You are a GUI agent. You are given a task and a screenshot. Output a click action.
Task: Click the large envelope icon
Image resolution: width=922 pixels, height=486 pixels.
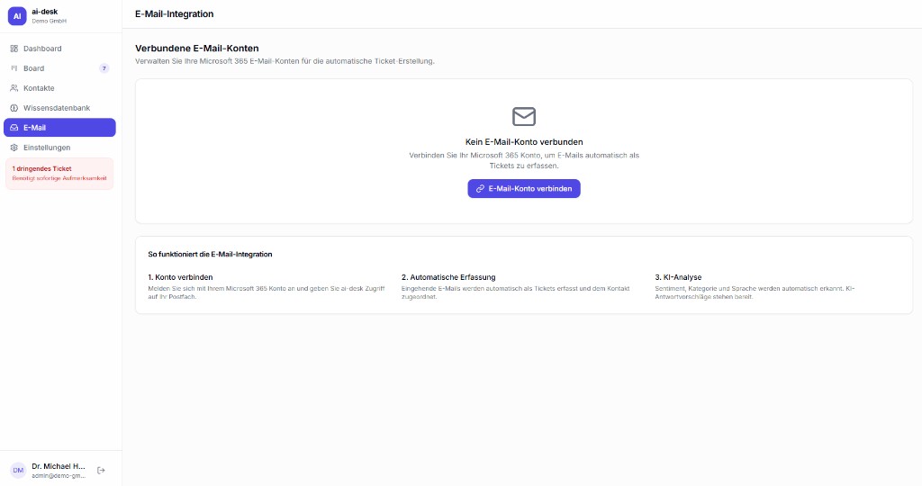point(524,116)
